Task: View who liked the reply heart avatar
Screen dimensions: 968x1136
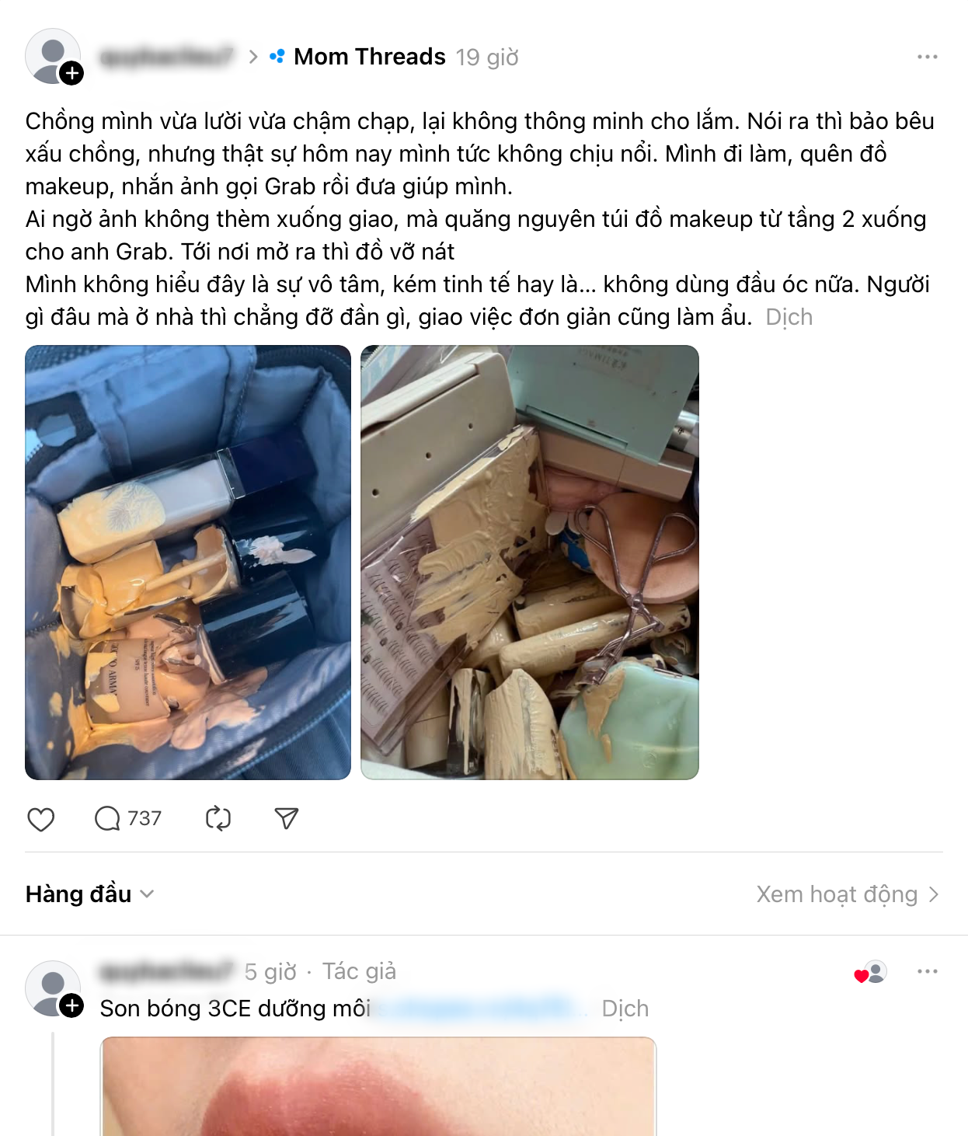Action: pyautogui.click(x=871, y=973)
